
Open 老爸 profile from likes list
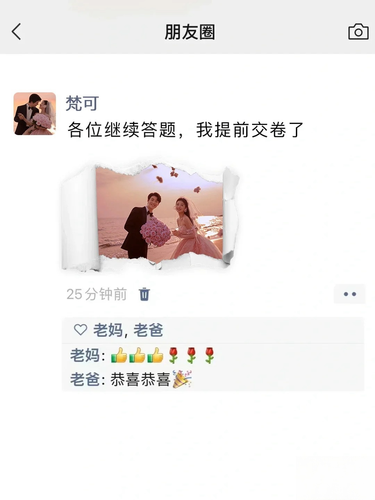(x=148, y=330)
